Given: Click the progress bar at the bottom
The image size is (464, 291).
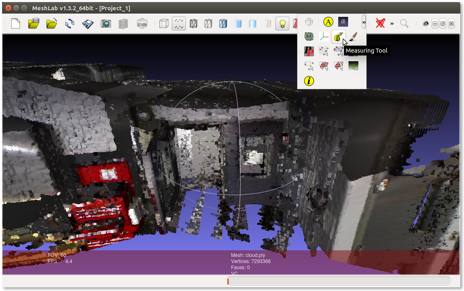Looking at the screenshot, I should coord(338,281).
